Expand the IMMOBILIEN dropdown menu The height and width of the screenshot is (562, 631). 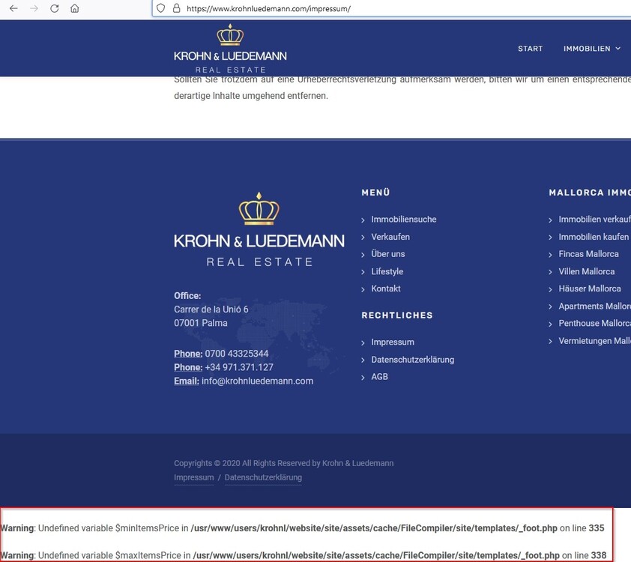[x=592, y=49]
